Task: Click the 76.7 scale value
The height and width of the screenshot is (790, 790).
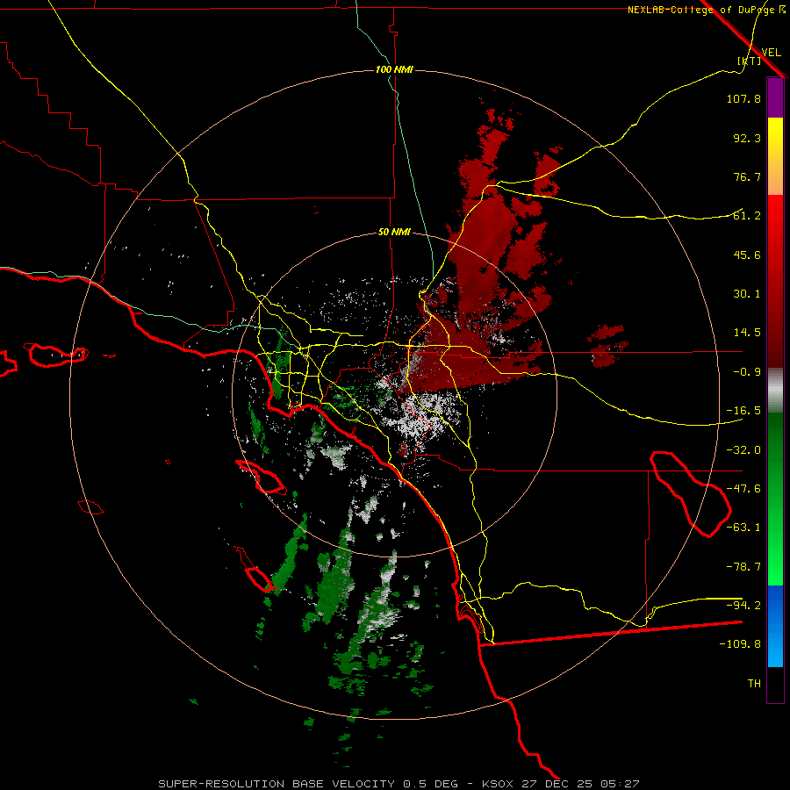Action: 747,176
